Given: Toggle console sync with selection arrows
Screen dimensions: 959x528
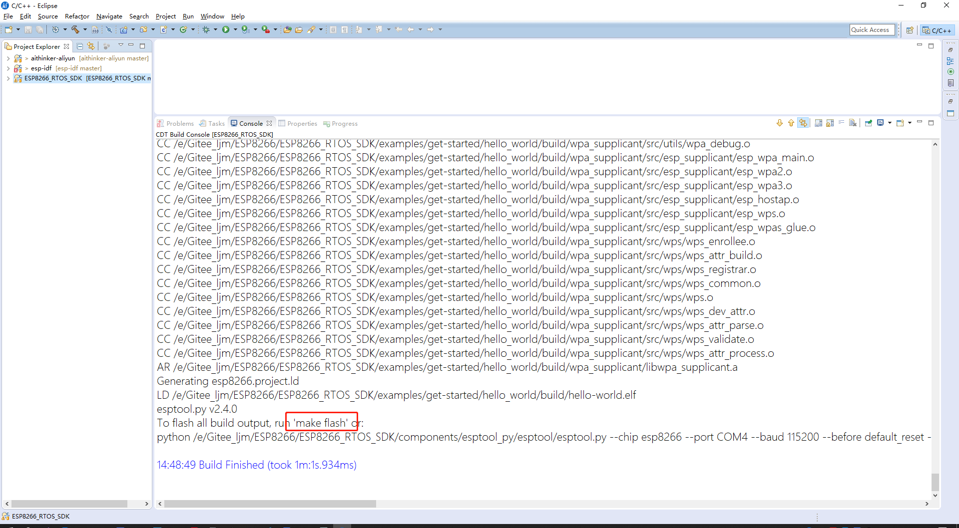Looking at the screenshot, I should pyautogui.click(x=803, y=123).
